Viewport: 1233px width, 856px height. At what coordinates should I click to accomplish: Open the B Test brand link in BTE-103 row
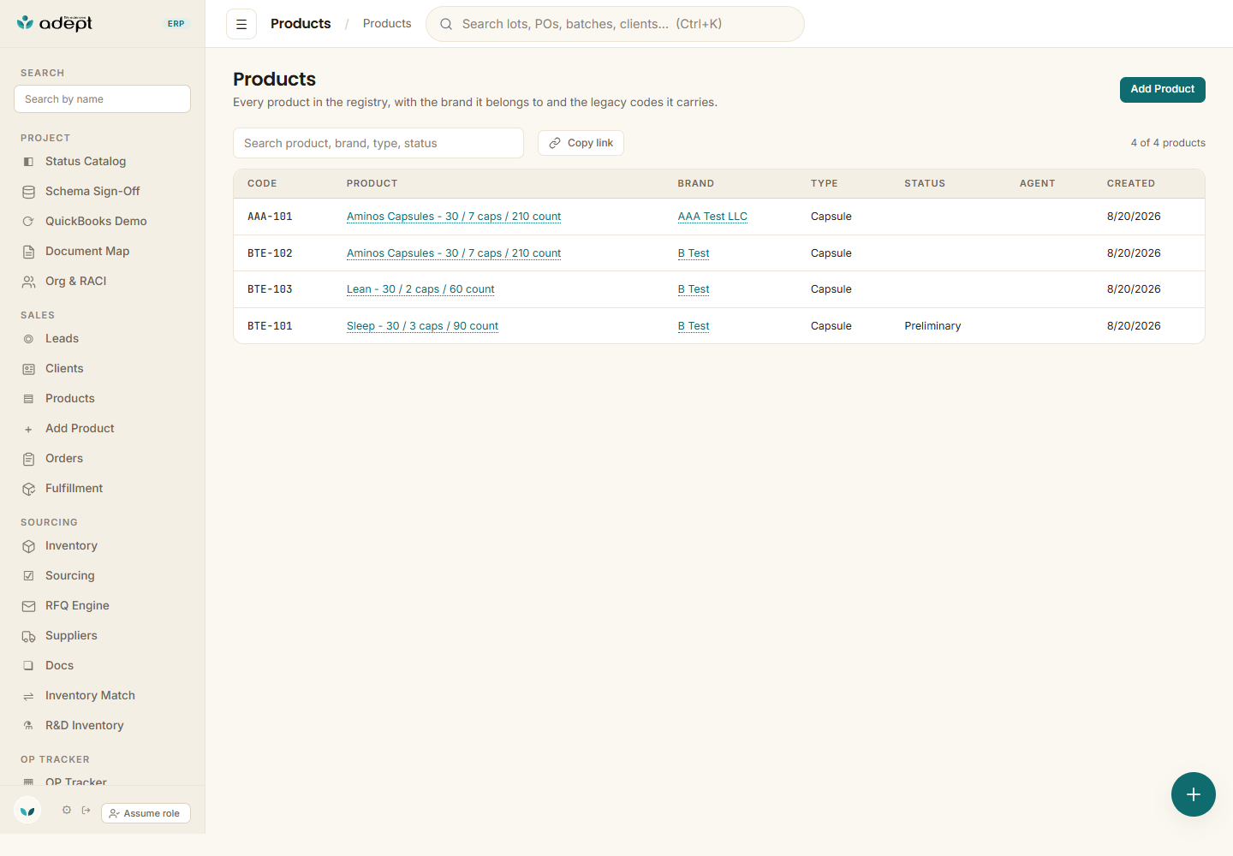click(694, 289)
